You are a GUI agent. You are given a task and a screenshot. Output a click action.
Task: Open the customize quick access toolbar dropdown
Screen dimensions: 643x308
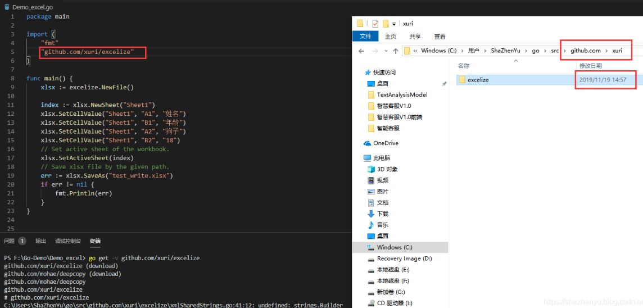point(394,24)
